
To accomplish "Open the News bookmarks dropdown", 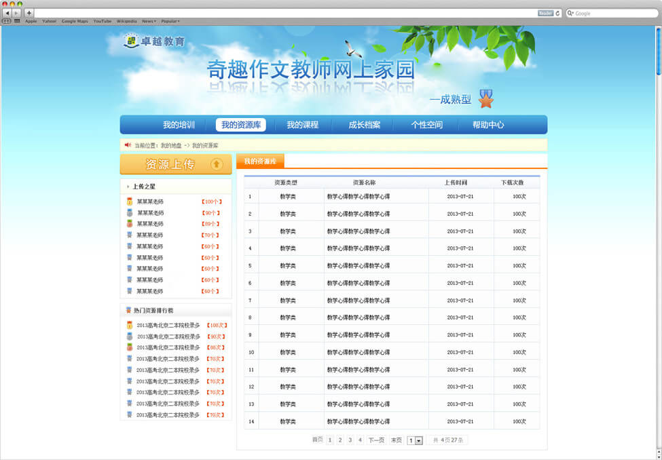I will coord(149,21).
